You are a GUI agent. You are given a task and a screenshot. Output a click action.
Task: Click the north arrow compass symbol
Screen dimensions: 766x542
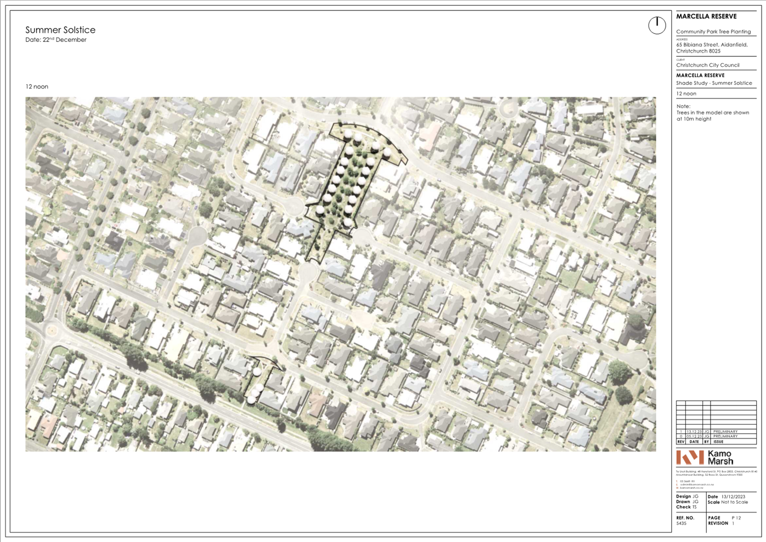[657, 25]
